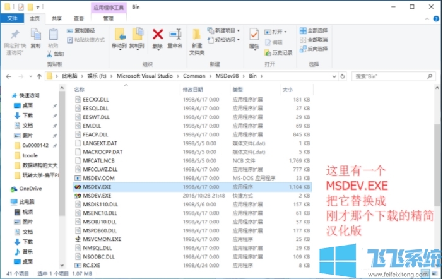Click Microsoft Visual Studio in breadcrumb
Viewport: 443px width, 279px height.
(x=145, y=76)
